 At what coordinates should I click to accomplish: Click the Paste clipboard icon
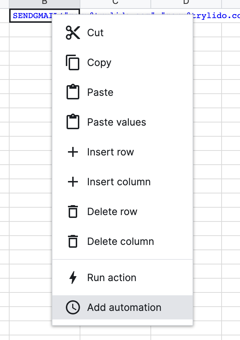pos(73,92)
